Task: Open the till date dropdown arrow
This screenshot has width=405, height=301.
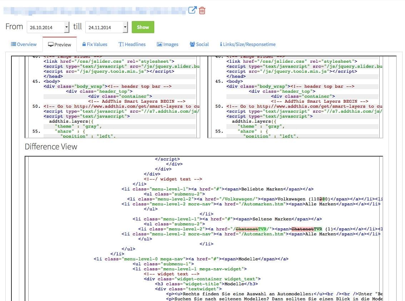Action: (125, 27)
